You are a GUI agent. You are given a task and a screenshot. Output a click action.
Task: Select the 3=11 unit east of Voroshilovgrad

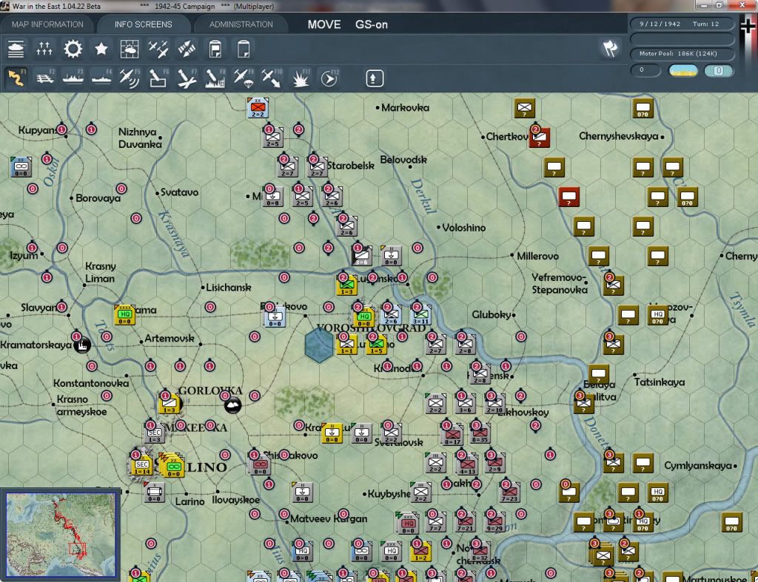click(x=420, y=315)
